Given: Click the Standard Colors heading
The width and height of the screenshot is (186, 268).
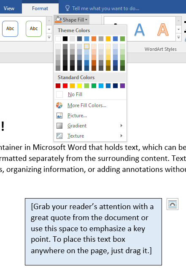Looking at the screenshot, I should pyautogui.click(x=76, y=77).
